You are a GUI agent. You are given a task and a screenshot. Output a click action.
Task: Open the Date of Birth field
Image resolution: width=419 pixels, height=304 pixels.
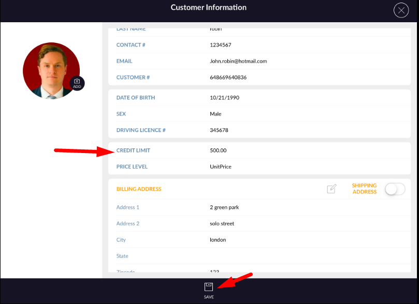tap(224, 98)
